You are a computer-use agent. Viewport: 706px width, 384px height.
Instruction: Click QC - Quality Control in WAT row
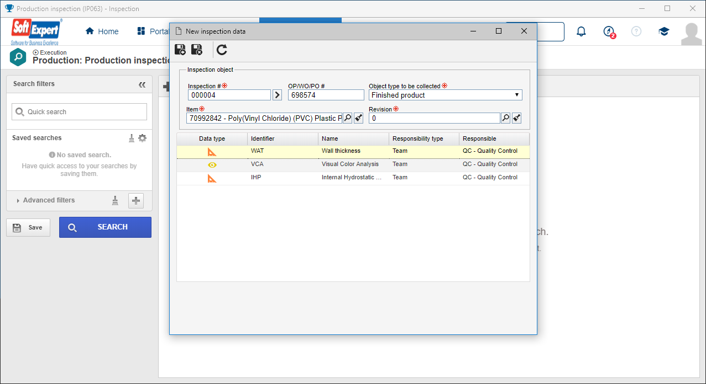(x=490, y=151)
